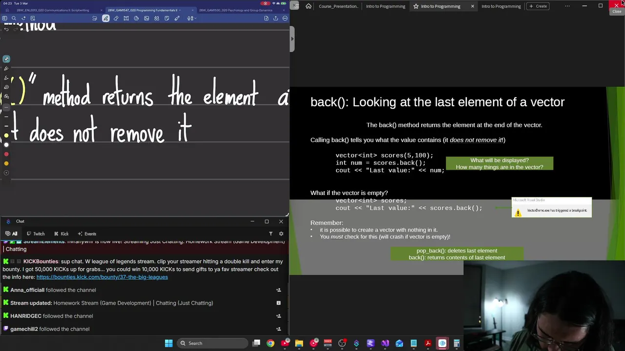Screen dimensions: 625x351
Task: Click the add color circle in side palette
Action: (6, 173)
